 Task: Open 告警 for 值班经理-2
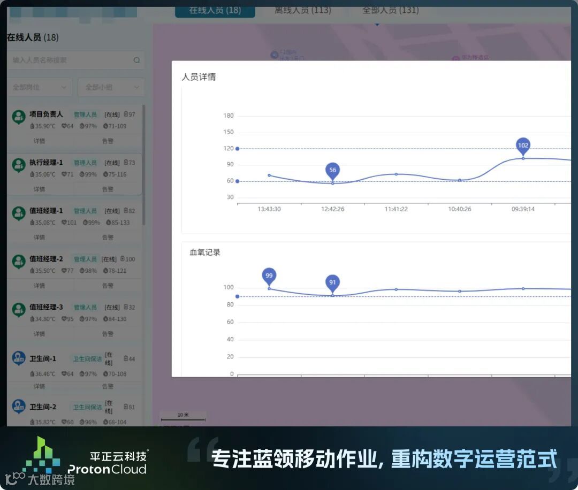pos(108,286)
